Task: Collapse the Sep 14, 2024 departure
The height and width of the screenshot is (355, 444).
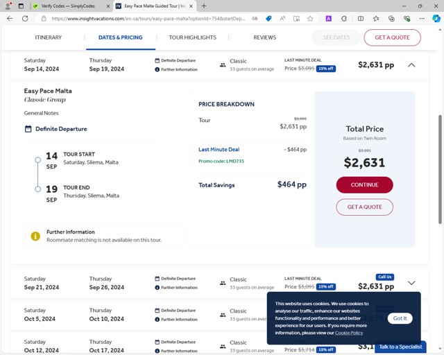Action: click(x=411, y=65)
